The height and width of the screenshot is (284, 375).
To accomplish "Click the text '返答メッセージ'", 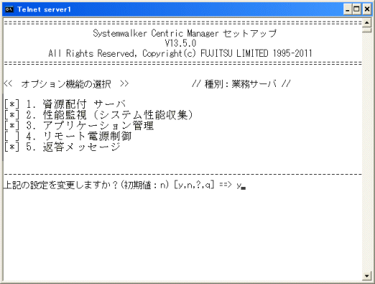I will click(x=82, y=147).
